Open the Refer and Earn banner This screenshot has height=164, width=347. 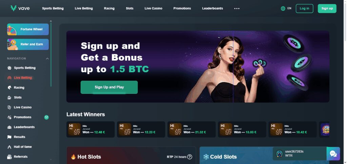pyautogui.click(x=28, y=44)
